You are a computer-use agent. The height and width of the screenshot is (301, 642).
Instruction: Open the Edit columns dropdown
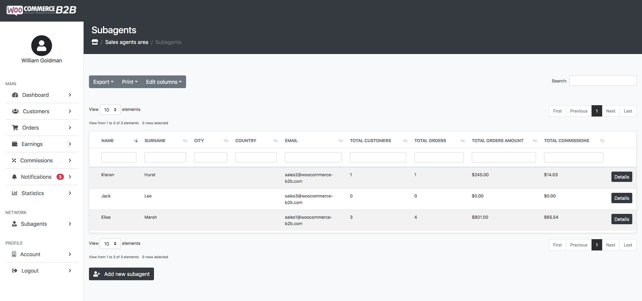pos(164,82)
